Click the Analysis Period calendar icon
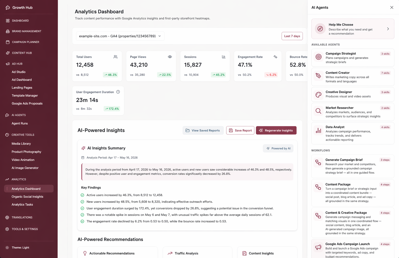This screenshot has width=399, height=258. pos(83,158)
